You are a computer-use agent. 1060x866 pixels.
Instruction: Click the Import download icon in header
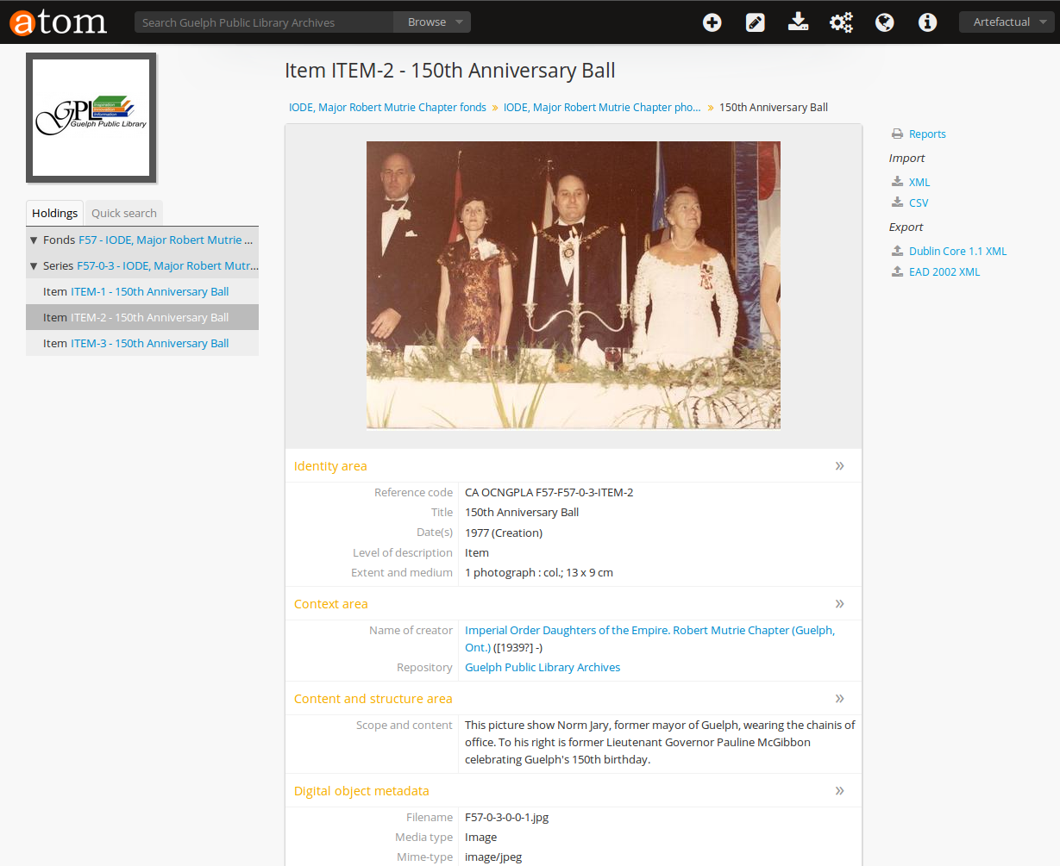click(798, 22)
